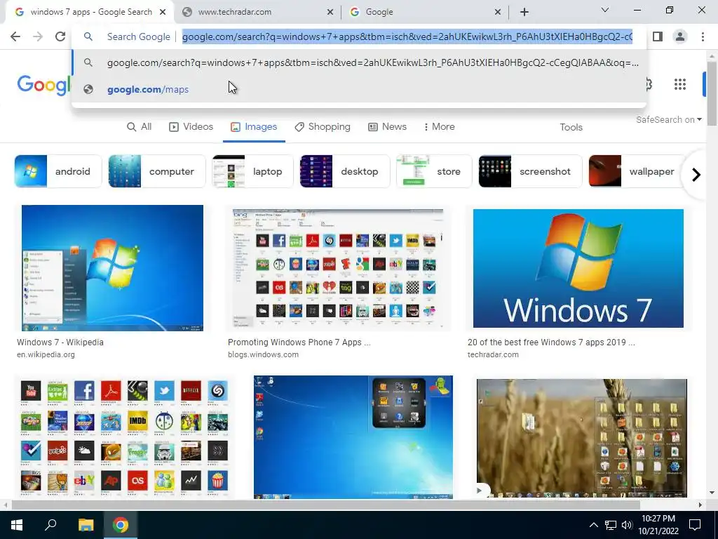Filter images by the computer chip
718x539 pixels.
tap(157, 171)
